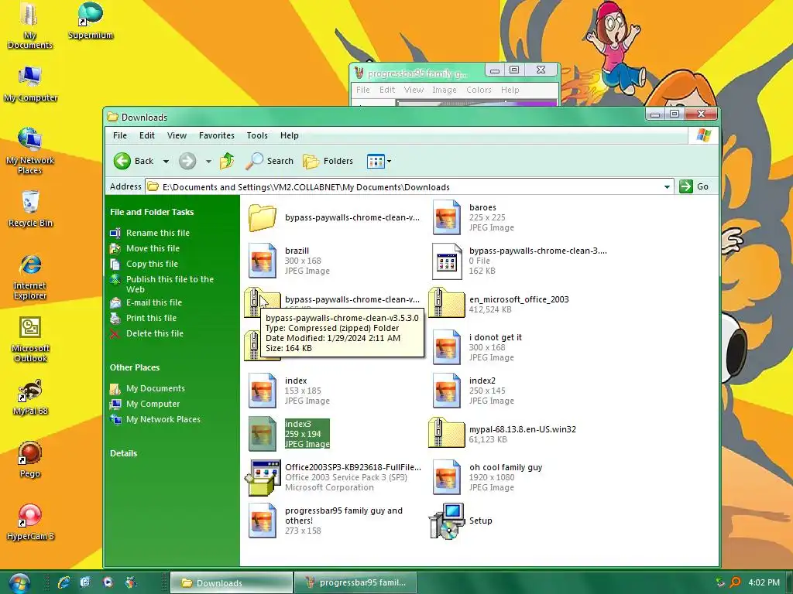Click the Forward arrow icon

coord(187,161)
